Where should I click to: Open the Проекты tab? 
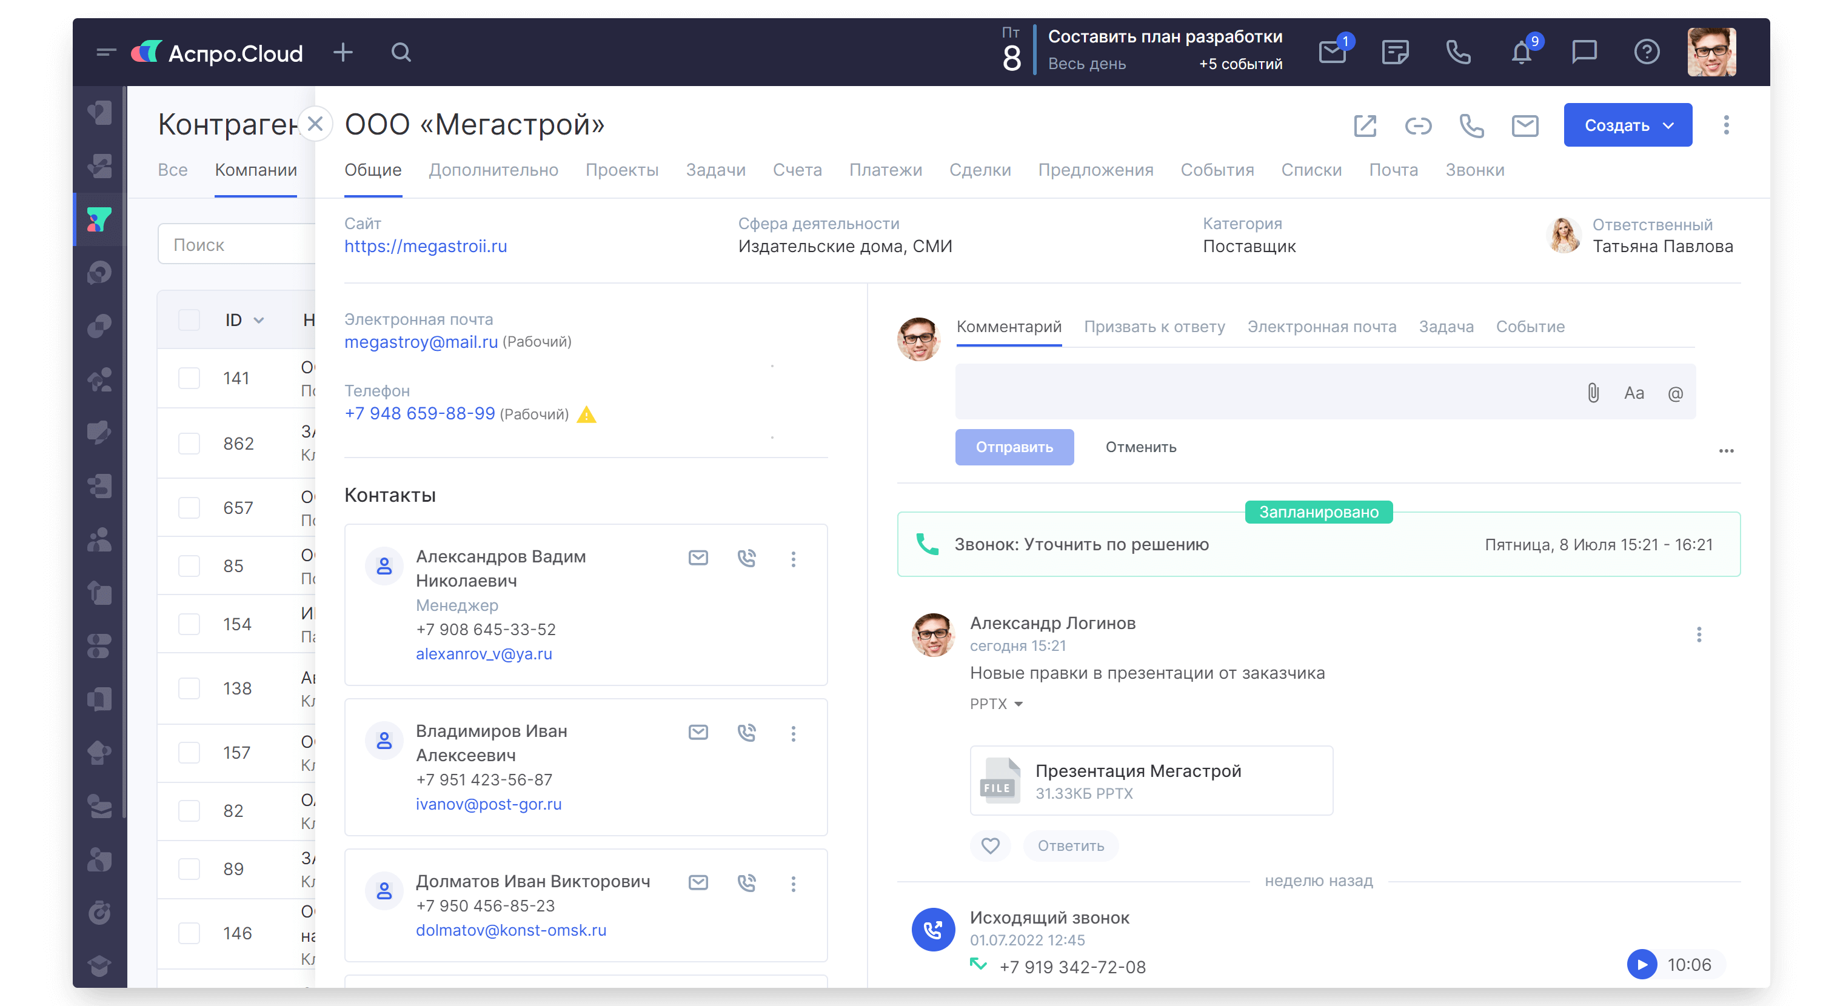(x=622, y=170)
